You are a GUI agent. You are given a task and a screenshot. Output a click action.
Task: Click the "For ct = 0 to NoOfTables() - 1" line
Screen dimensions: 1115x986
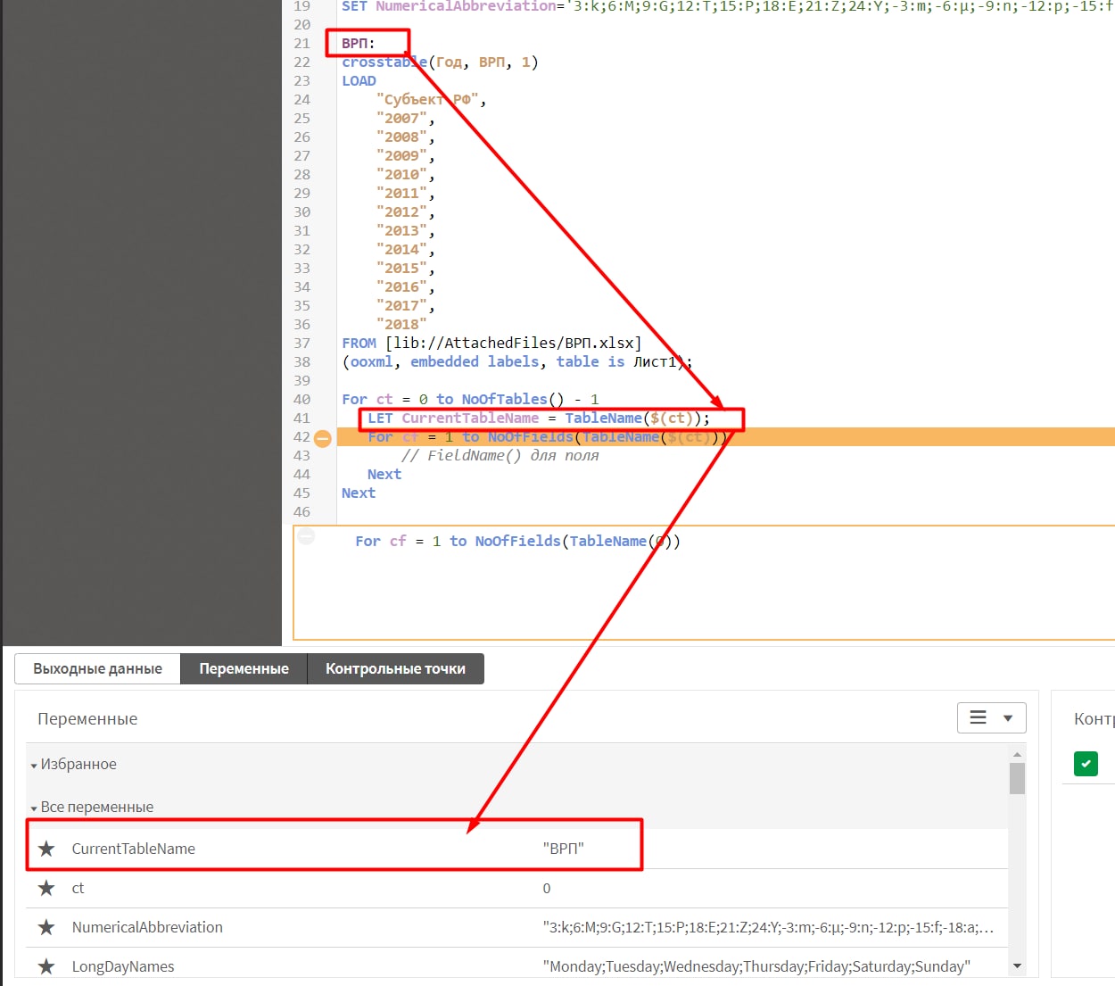click(470, 399)
